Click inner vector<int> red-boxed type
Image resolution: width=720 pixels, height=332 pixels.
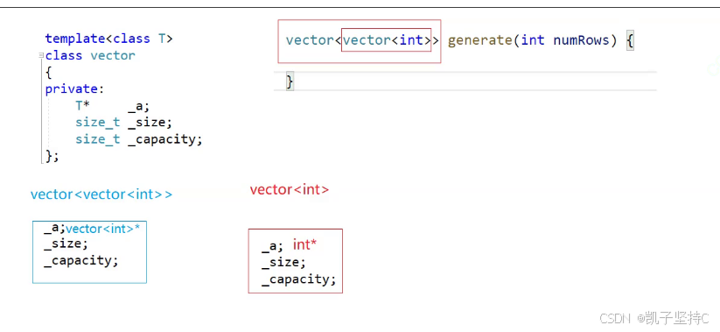tap(386, 40)
